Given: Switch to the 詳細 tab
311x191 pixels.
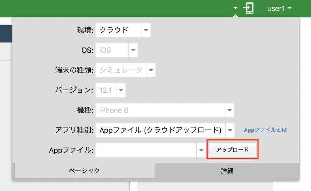Looking at the screenshot, I should [227, 171].
